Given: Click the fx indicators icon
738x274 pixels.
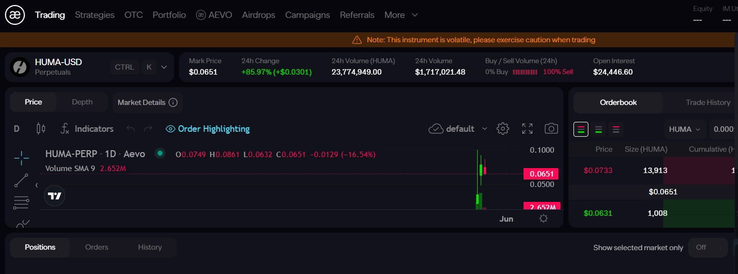Looking at the screenshot, I should [65, 129].
